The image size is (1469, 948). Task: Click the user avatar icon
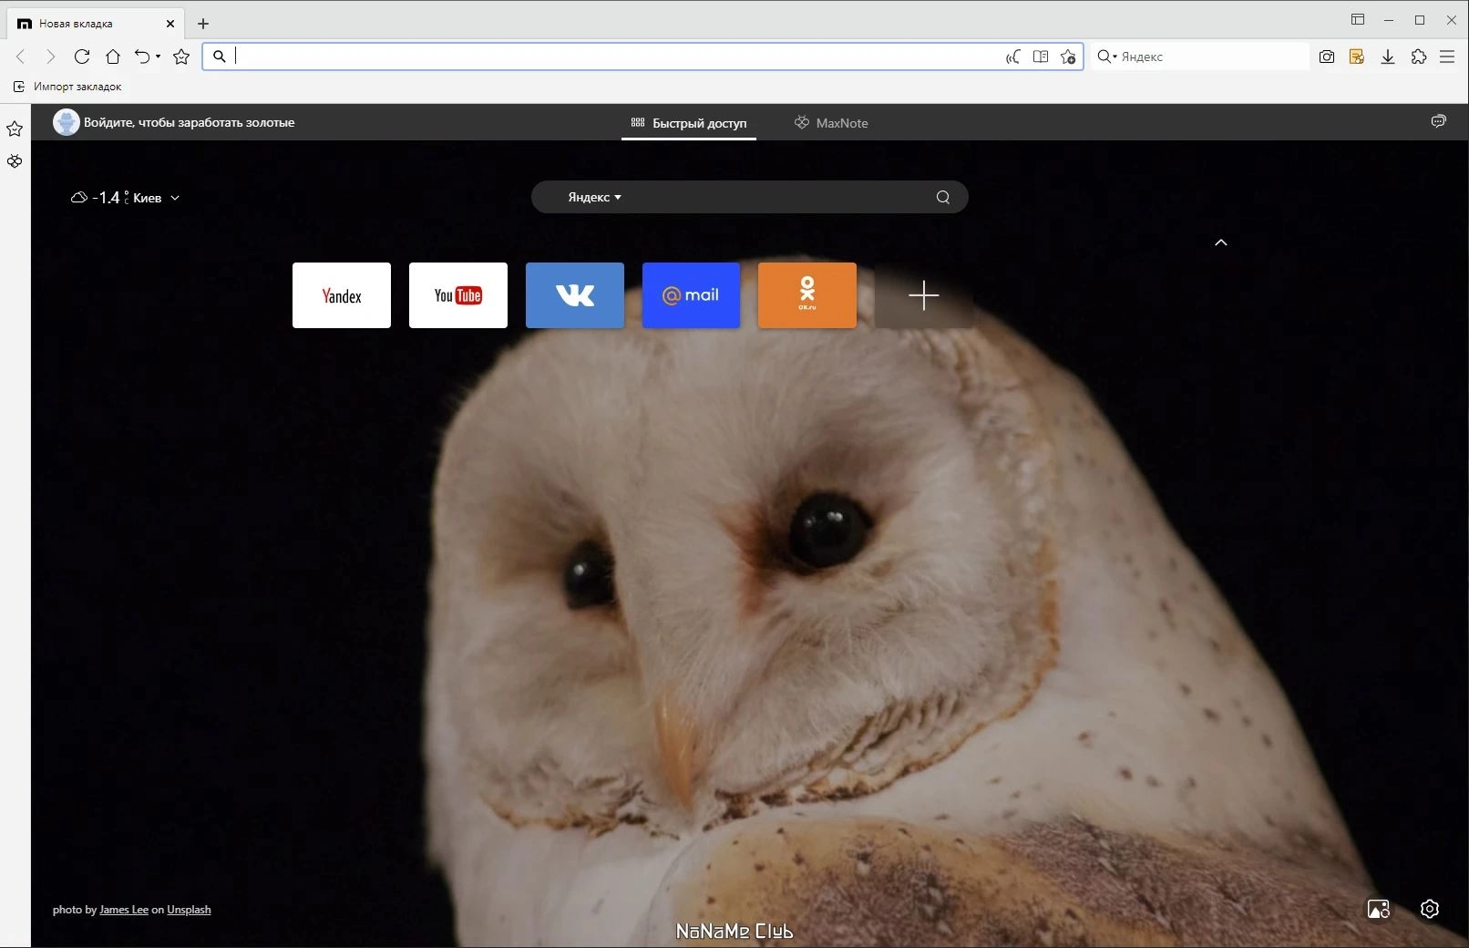(x=66, y=122)
